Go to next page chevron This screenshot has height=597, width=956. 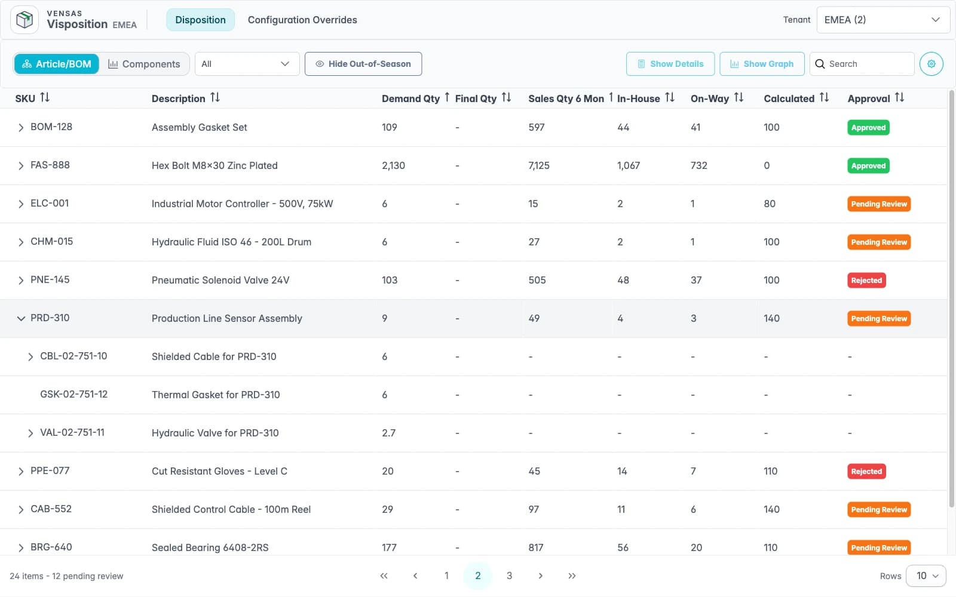click(x=540, y=576)
